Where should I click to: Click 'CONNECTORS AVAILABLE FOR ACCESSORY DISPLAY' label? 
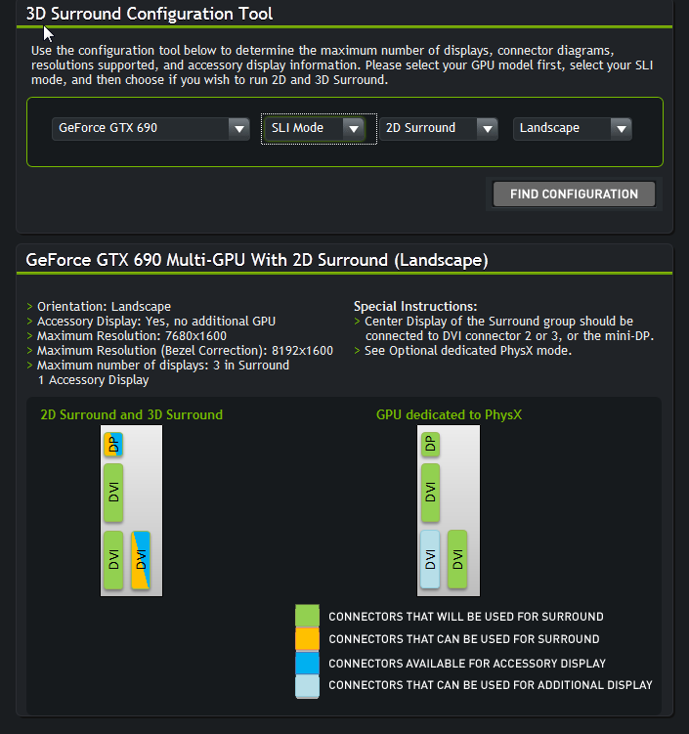point(467,664)
